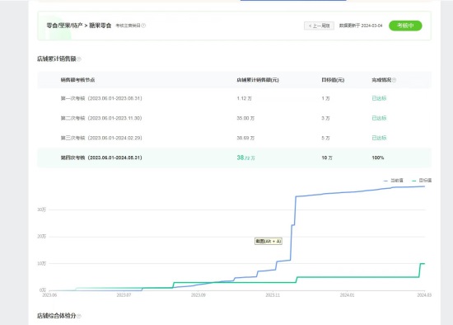Click the green 目标值 legend marker
This screenshot has height=325, width=453.
pos(413,181)
